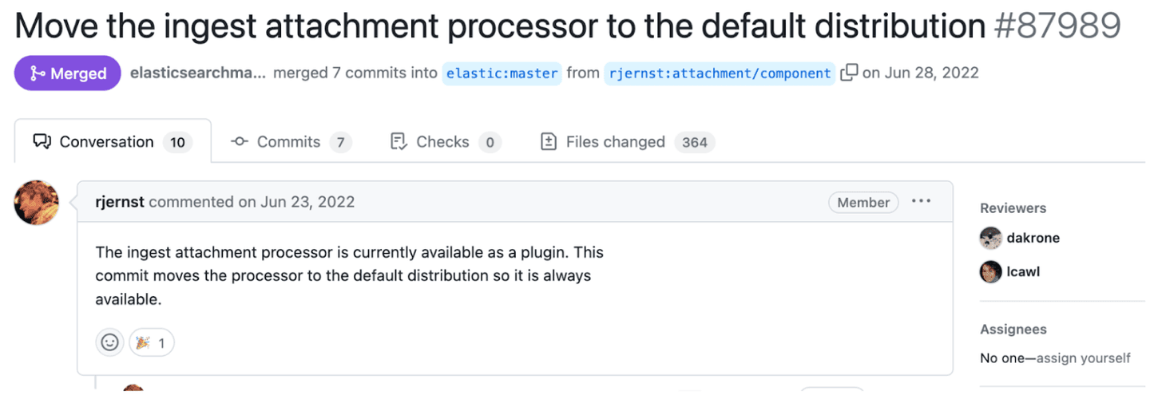Viewport: 1150px width, 403px height.
Task: Click dakrone's reviewer avatar
Action: point(990,238)
